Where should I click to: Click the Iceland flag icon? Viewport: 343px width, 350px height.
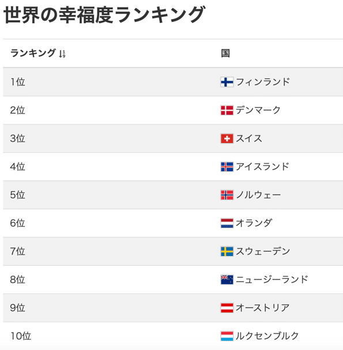point(227,167)
